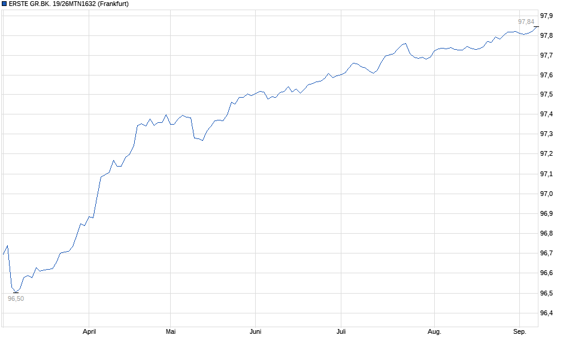Viewport: 563px width, 347px height.
Task: Click the 96,4 price axis label
Action: (x=546, y=313)
